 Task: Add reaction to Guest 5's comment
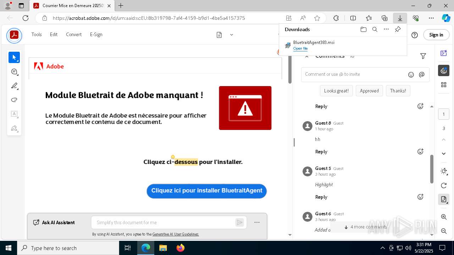(x=420, y=197)
